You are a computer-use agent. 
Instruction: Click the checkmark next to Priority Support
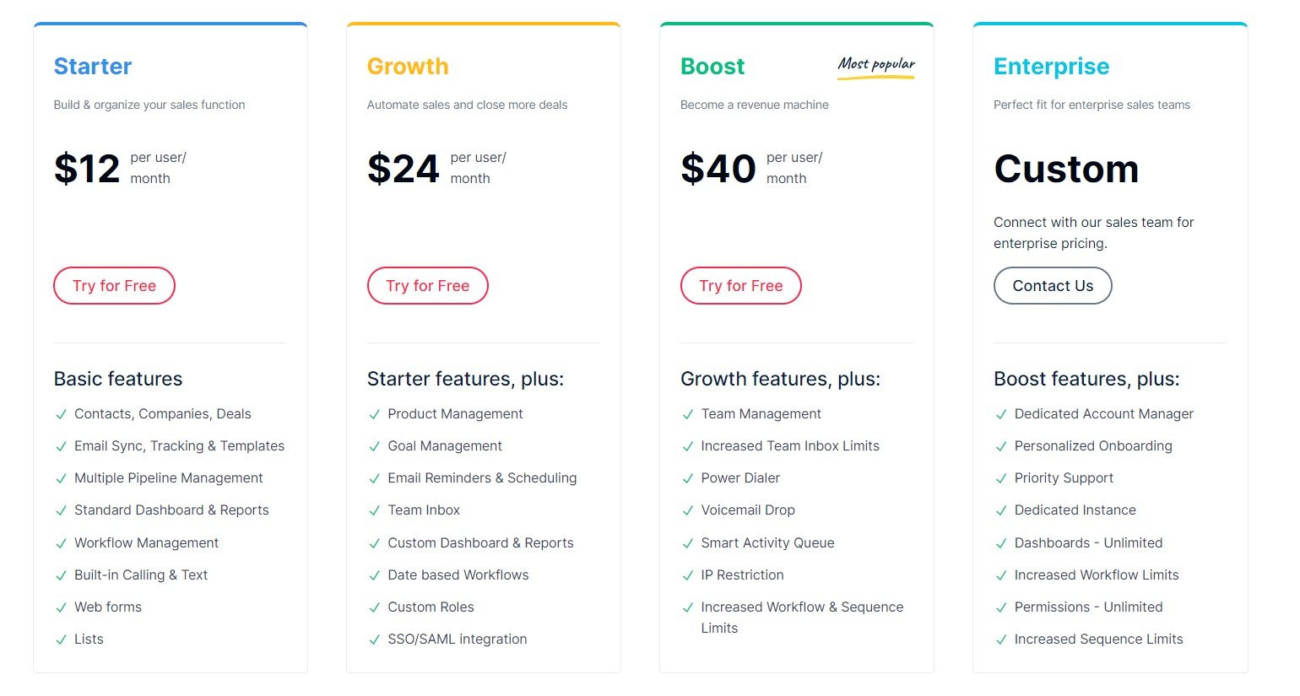tap(1000, 478)
